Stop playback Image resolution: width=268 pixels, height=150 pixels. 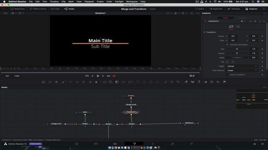98,76
